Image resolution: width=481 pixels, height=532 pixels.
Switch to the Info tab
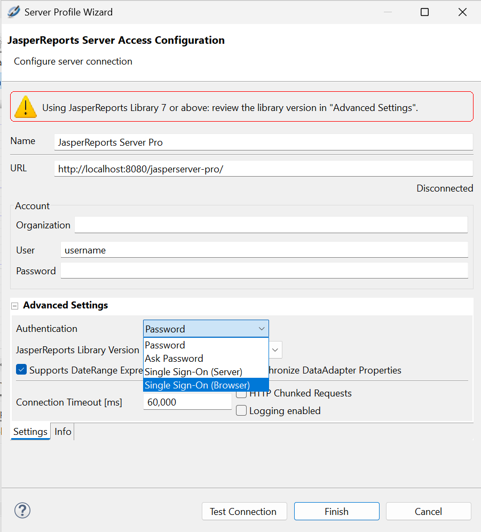63,431
